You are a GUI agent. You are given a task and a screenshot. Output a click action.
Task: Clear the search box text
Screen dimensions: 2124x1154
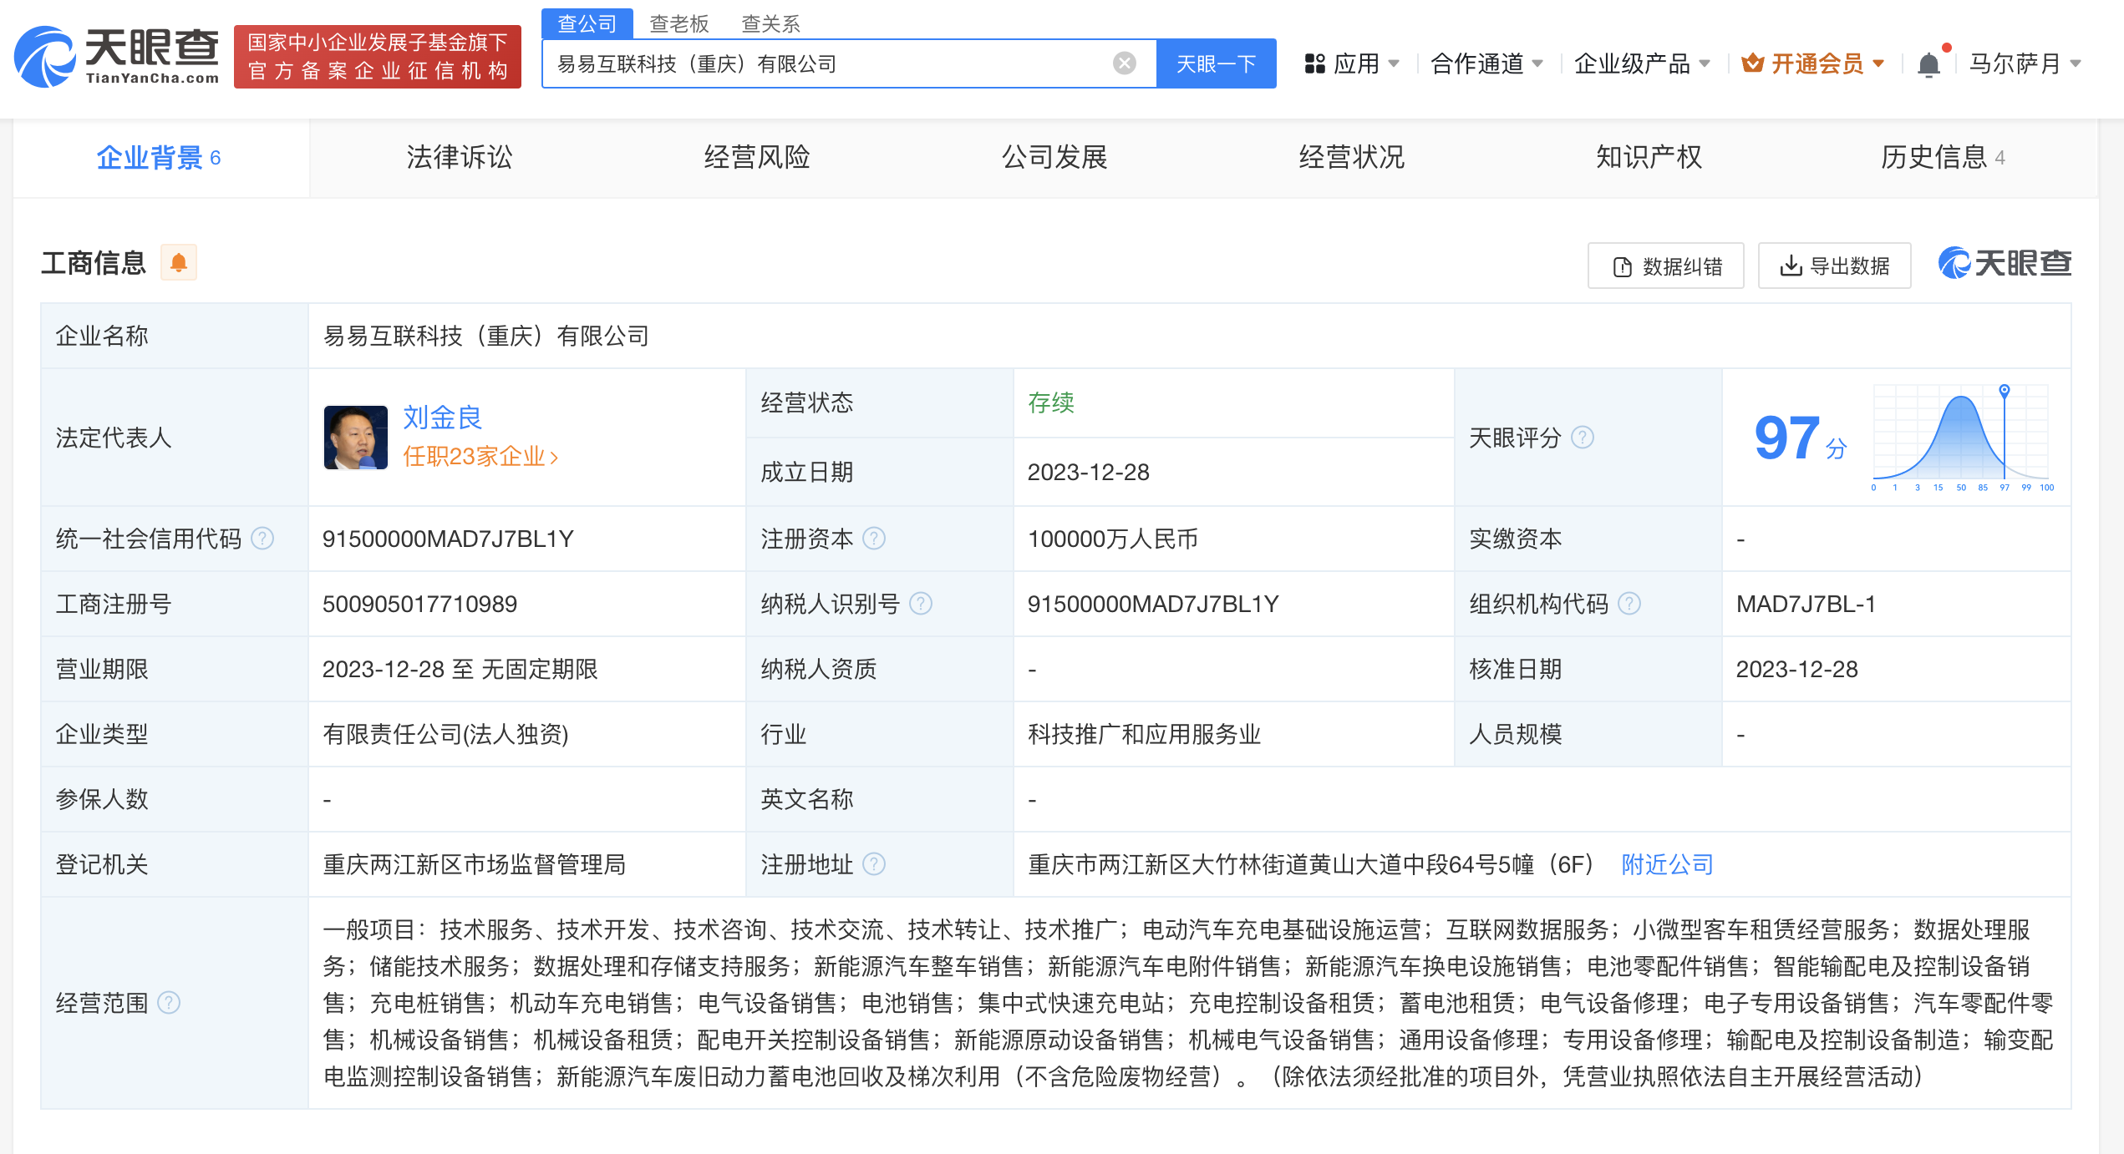[x=1124, y=63]
